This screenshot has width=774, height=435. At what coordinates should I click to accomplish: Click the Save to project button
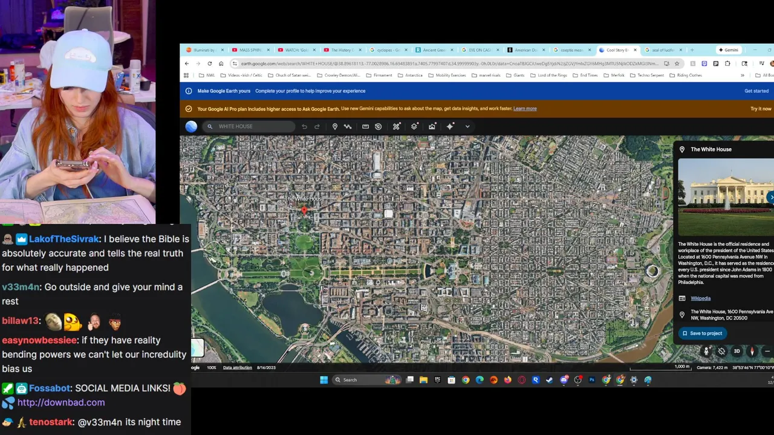[x=702, y=333]
